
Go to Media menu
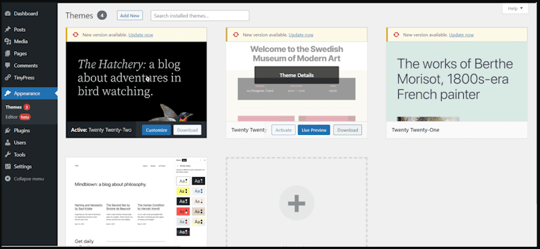pyautogui.click(x=29, y=41)
